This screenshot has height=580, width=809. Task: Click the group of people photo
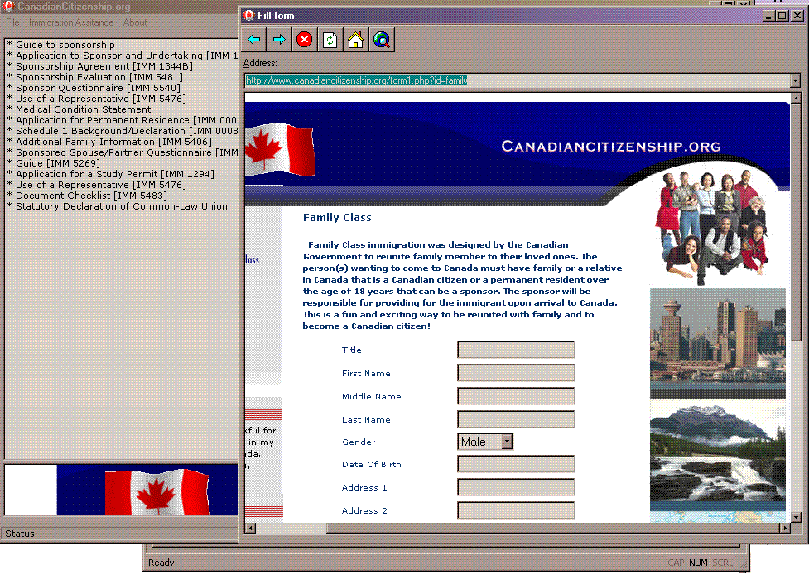point(714,226)
